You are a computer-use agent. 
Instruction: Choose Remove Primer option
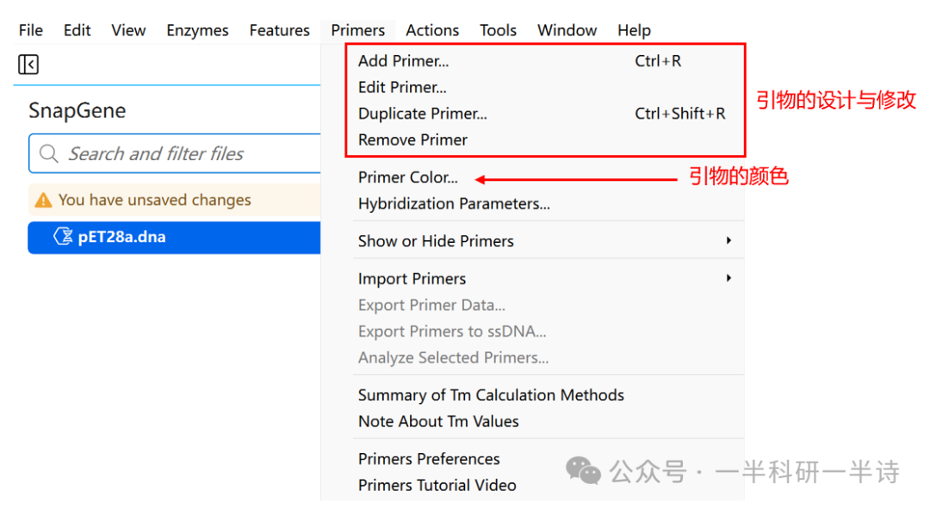coord(412,140)
